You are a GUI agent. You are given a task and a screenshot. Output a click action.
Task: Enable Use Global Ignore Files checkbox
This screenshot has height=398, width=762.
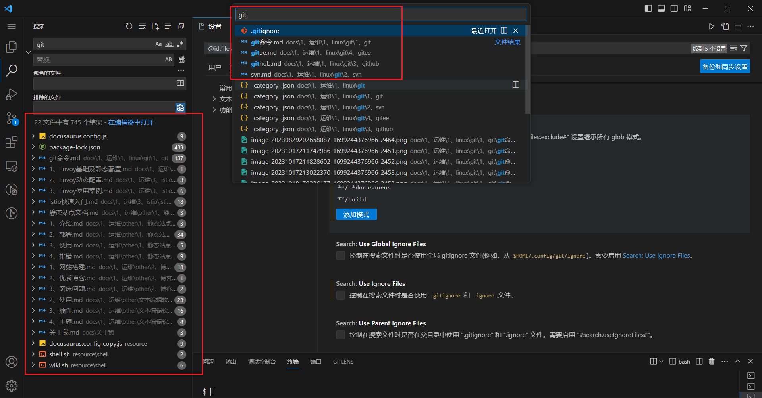coord(341,256)
